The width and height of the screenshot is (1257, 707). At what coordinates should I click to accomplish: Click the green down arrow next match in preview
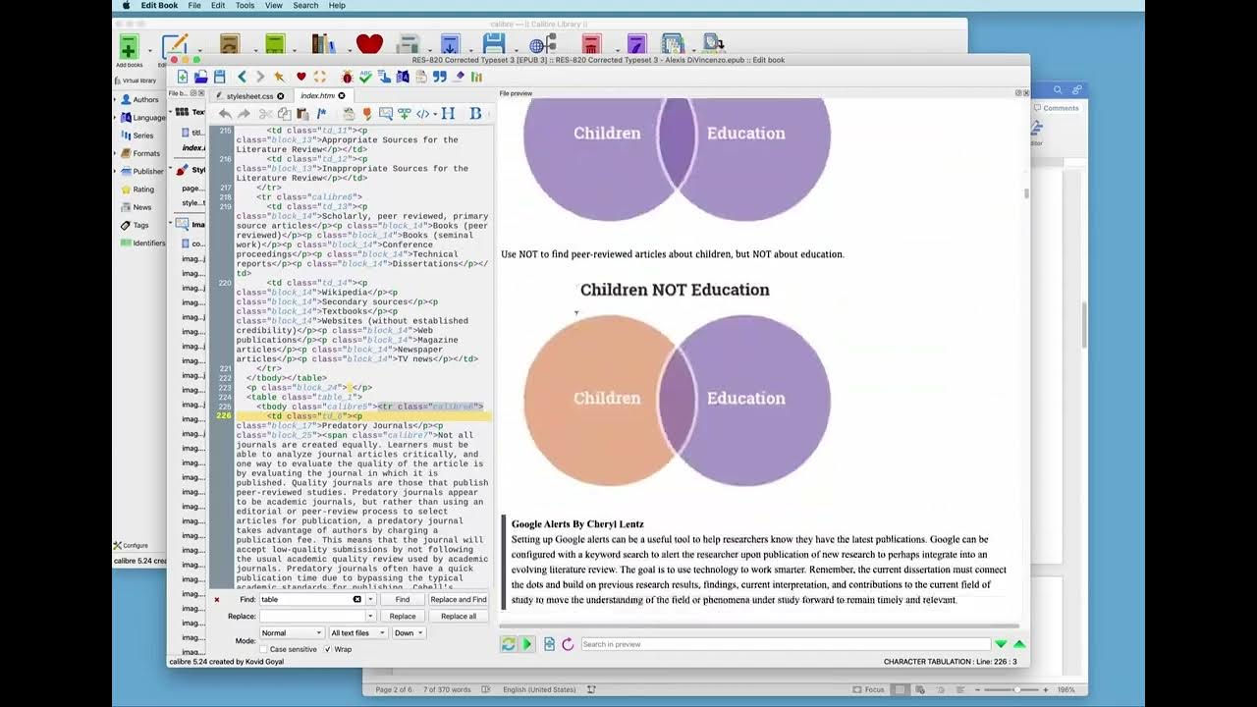pyautogui.click(x=1001, y=644)
